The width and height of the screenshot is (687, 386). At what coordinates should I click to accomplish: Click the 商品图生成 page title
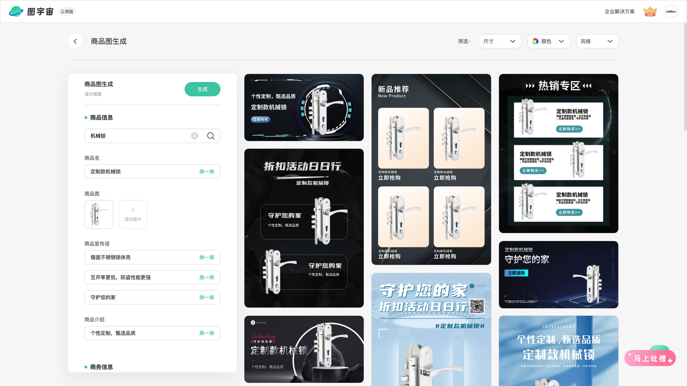tap(109, 41)
